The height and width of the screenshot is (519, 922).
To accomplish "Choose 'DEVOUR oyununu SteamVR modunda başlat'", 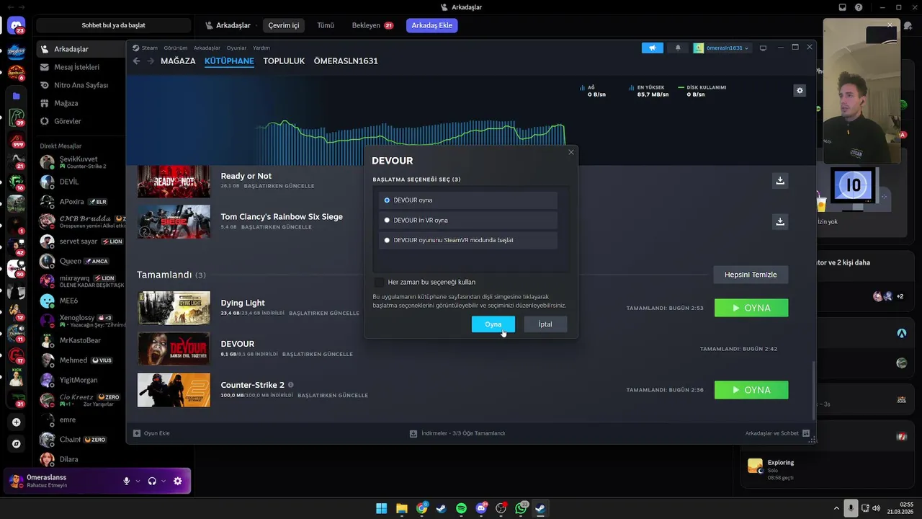I will point(468,240).
